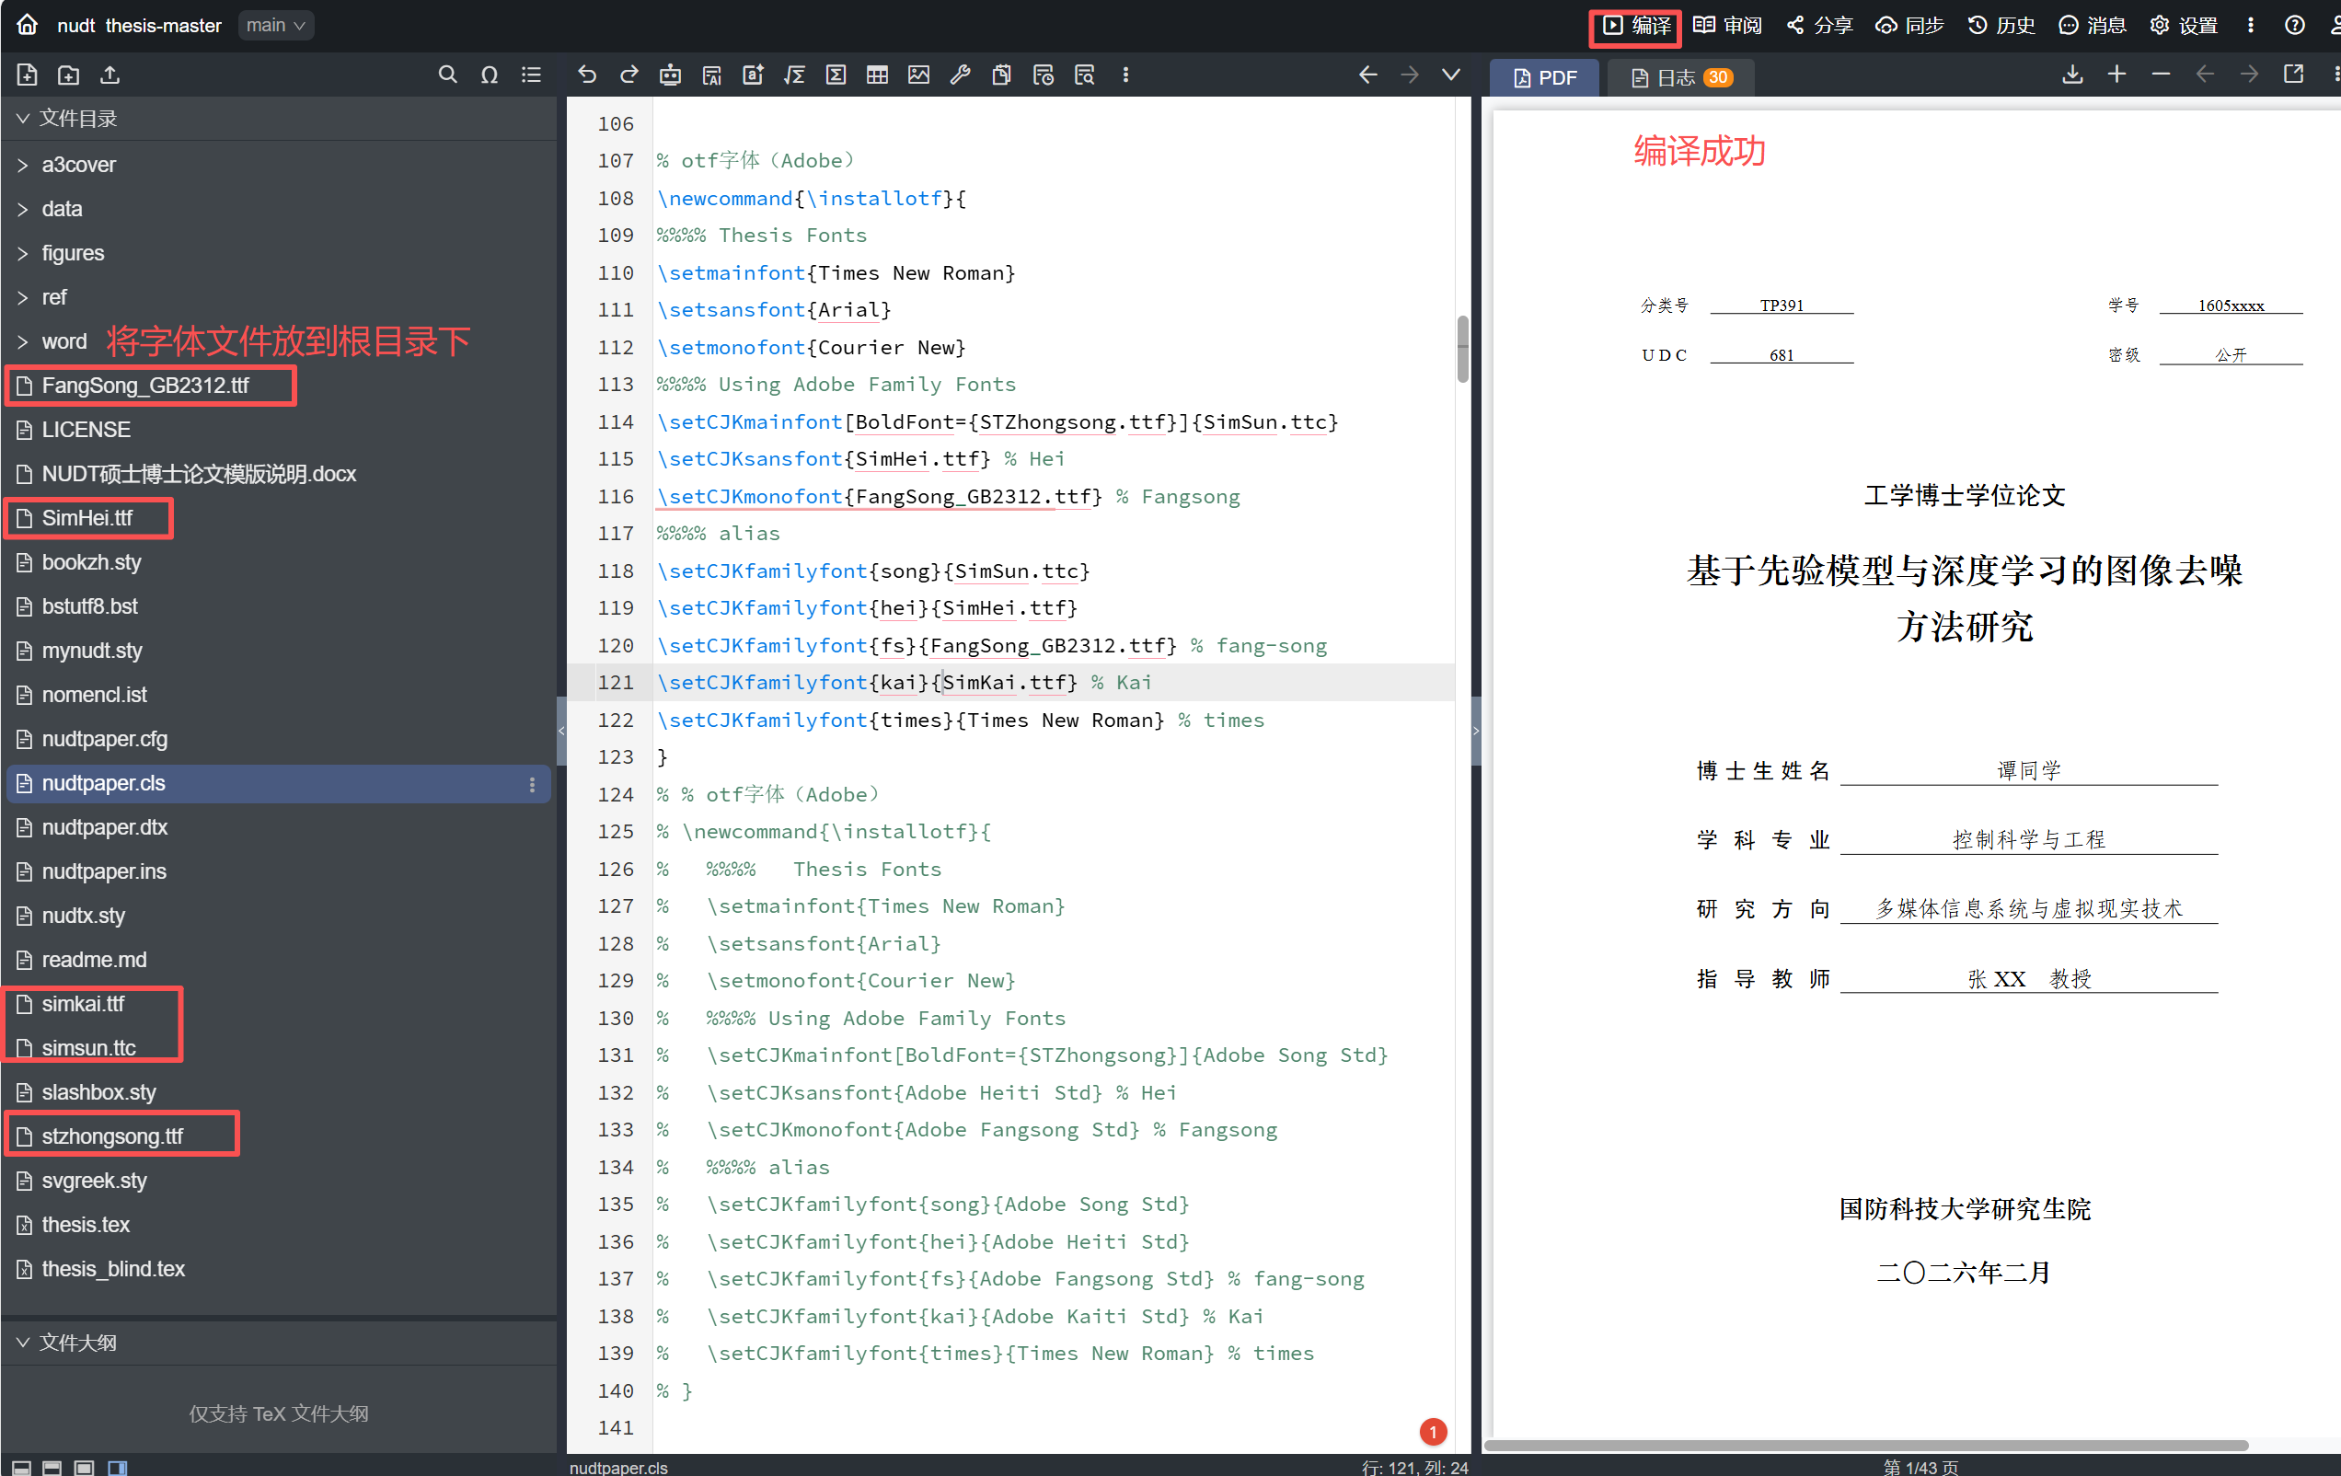Select the PDF tab

coord(1546,76)
